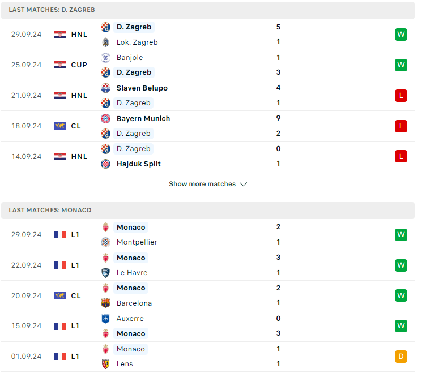Viewport: 422px width, 373px height.
Task: Click the Slaven Belupo crest icon
Action: point(105,88)
